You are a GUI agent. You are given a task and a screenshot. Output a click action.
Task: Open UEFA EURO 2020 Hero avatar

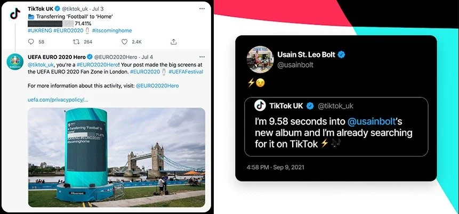coord(15,62)
